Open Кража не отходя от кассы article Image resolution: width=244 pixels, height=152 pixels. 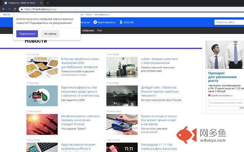[159, 120]
